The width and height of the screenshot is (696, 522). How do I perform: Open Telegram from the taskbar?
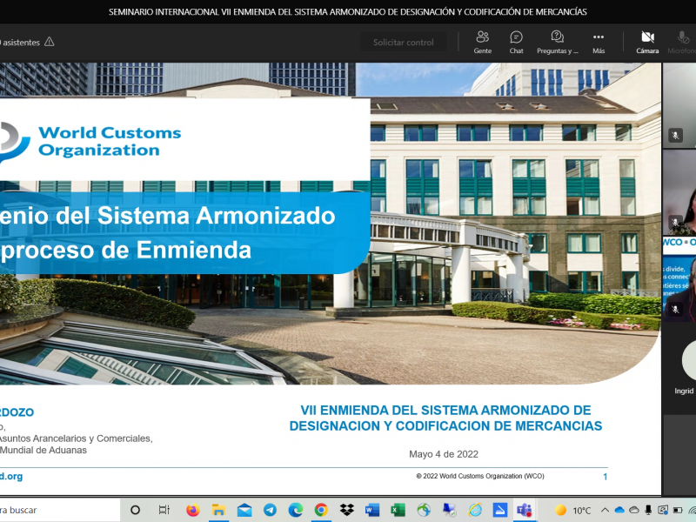(x=270, y=510)
